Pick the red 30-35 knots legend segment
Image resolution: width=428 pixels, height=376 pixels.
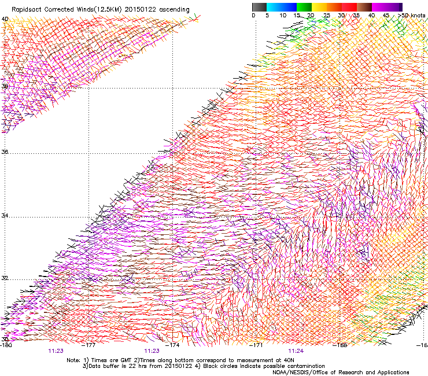(x=349, y=7)
